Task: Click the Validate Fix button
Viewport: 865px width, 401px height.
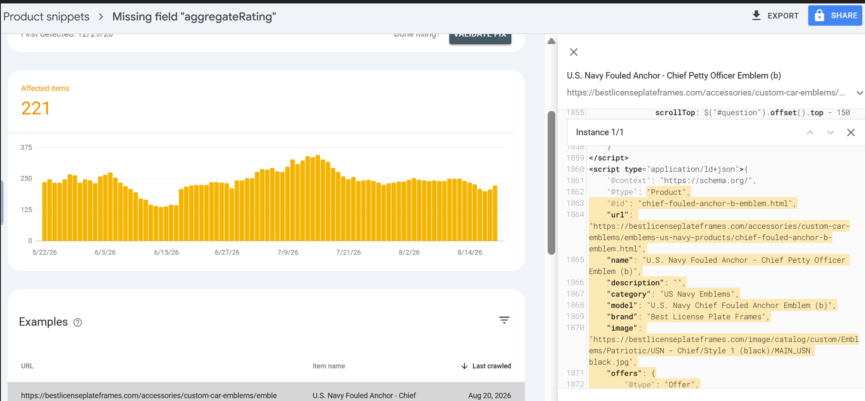Action: pos(480,36)
